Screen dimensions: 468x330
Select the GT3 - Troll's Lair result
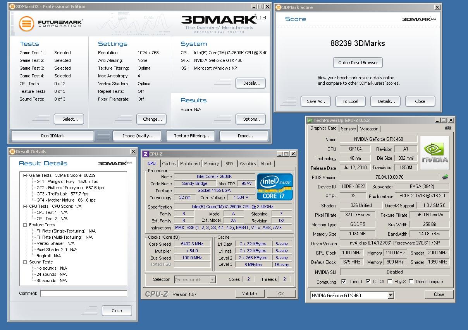63,194
